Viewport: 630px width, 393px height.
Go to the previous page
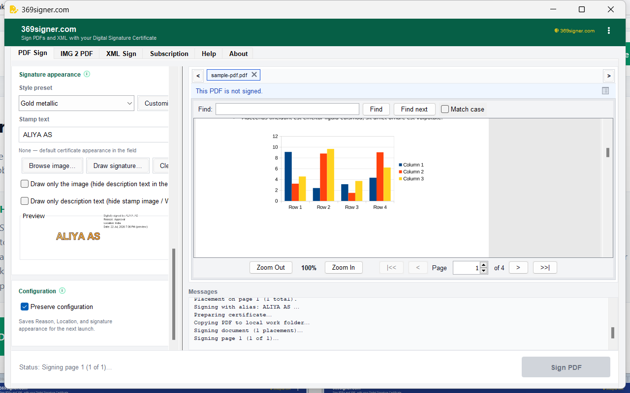coord(418,268)
